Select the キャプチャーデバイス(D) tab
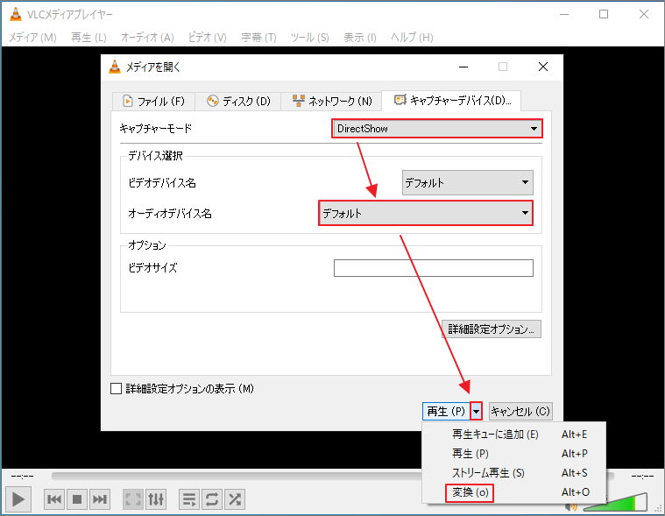Viewport: 665px width, 516px height. pyautogui.click(x=452, y=101)
